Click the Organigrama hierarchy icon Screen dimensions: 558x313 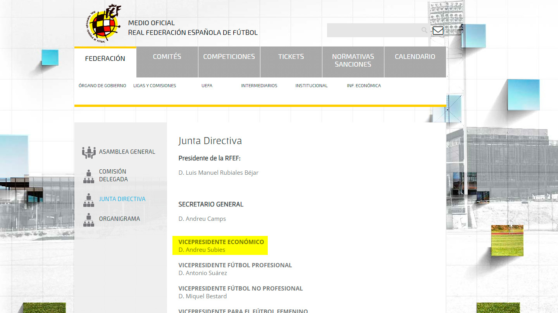(89, 220)
